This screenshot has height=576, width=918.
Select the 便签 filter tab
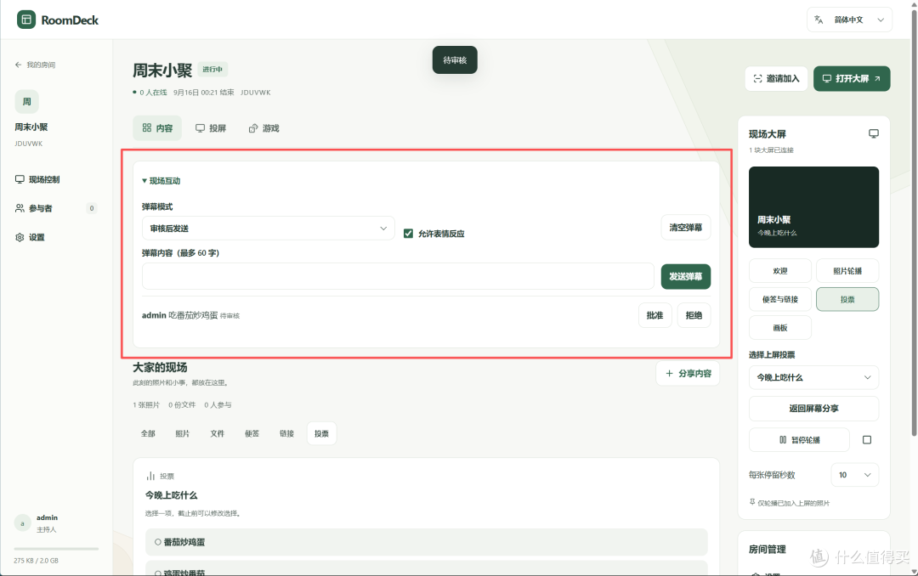(252, 434)
